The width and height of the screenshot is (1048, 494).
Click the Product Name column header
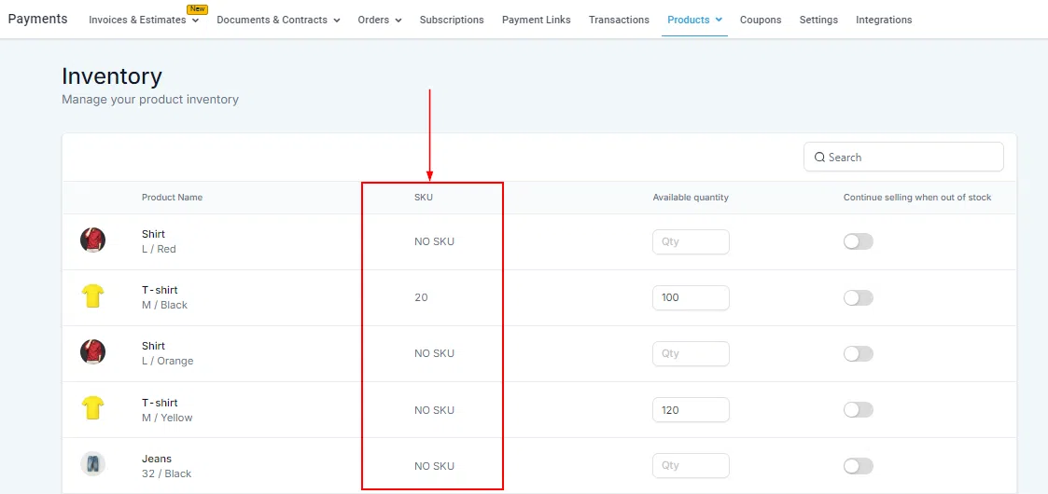[x=172, y=198]
